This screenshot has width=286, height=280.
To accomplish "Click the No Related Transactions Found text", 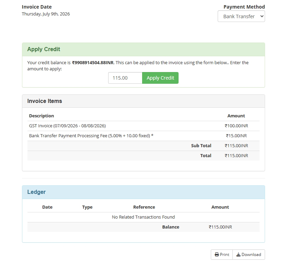I will (x=144, y=217).
